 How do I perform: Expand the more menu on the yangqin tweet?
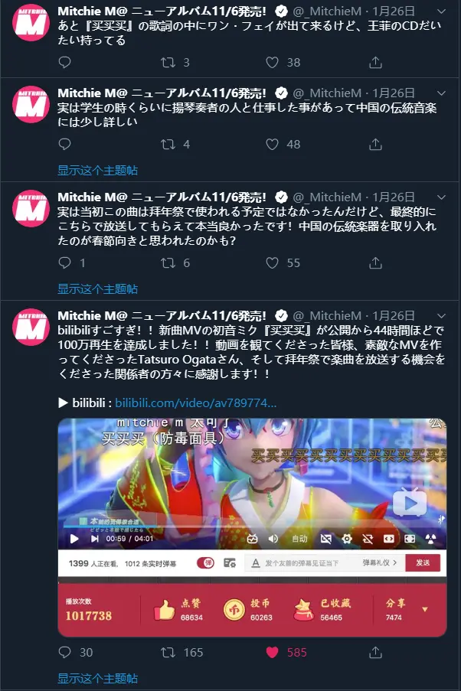(441, 93)
